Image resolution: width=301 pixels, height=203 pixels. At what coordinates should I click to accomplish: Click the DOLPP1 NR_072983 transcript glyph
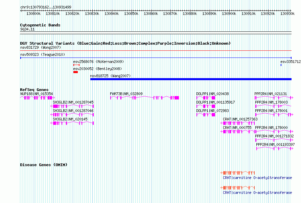[x=206, y=115]
